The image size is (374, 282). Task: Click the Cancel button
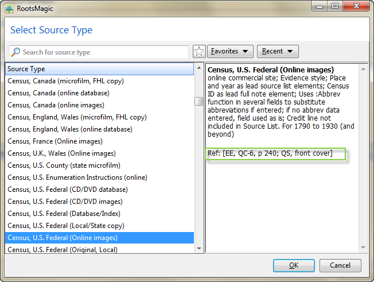tap(340, 265)
